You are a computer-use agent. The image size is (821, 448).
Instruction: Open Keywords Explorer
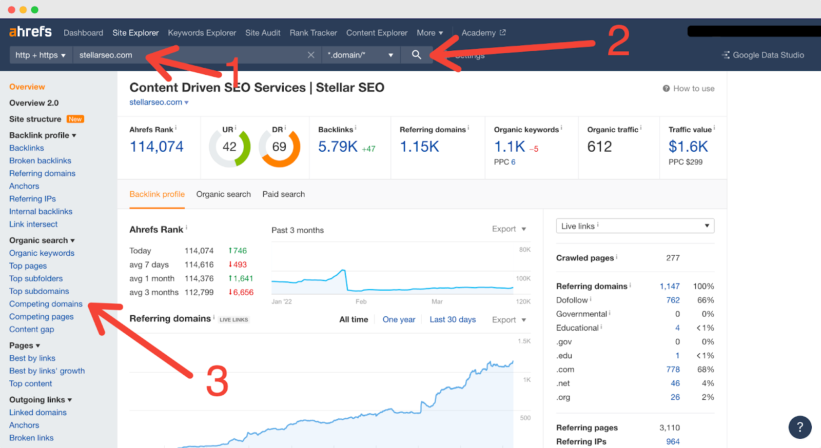[202, 33]
